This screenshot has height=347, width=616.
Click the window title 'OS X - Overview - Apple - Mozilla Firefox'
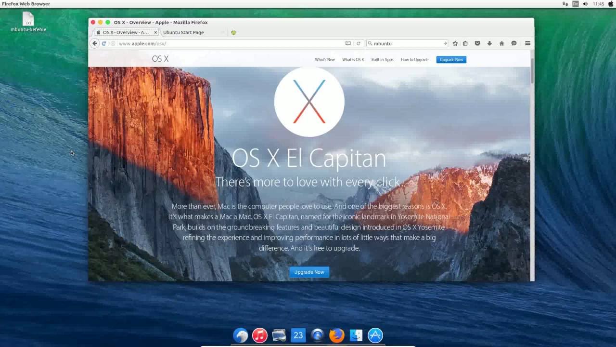pyautogui.click(x=161, y=22)
